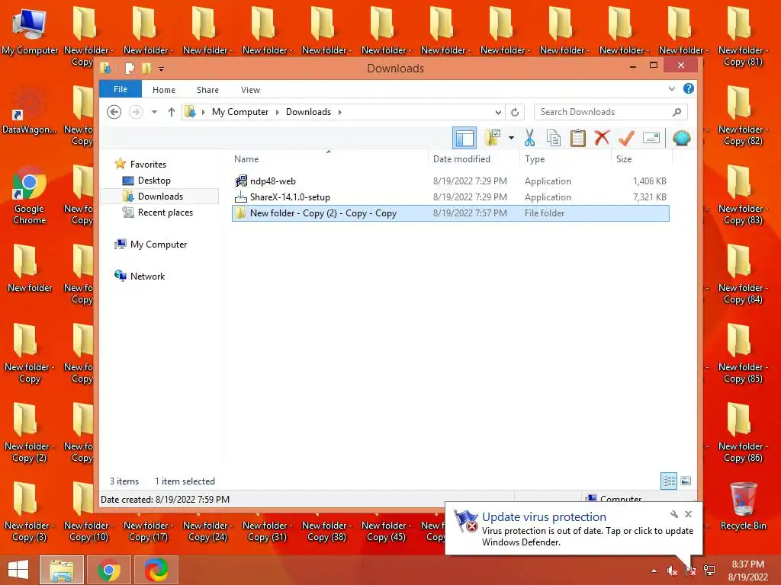Select My Computer in navigation pane
The height and width of the screenshot is (585, 781).
click(x=159, y=245)
